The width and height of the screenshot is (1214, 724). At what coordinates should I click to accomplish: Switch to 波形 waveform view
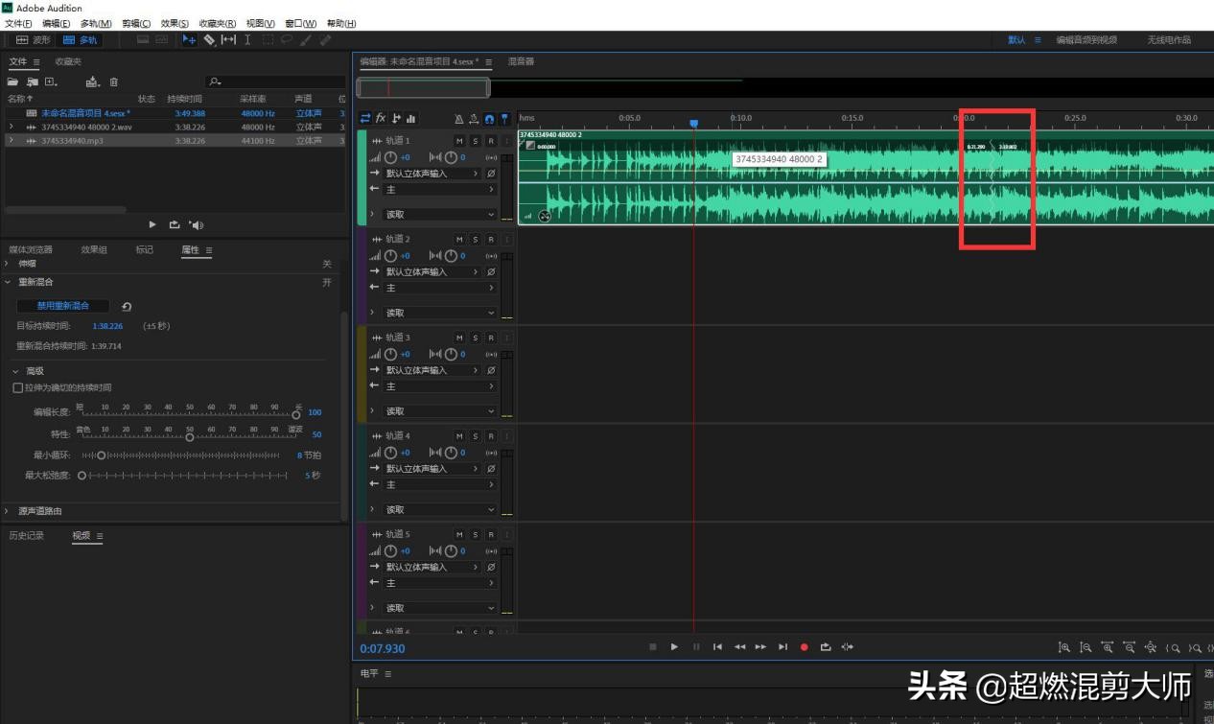34,40
